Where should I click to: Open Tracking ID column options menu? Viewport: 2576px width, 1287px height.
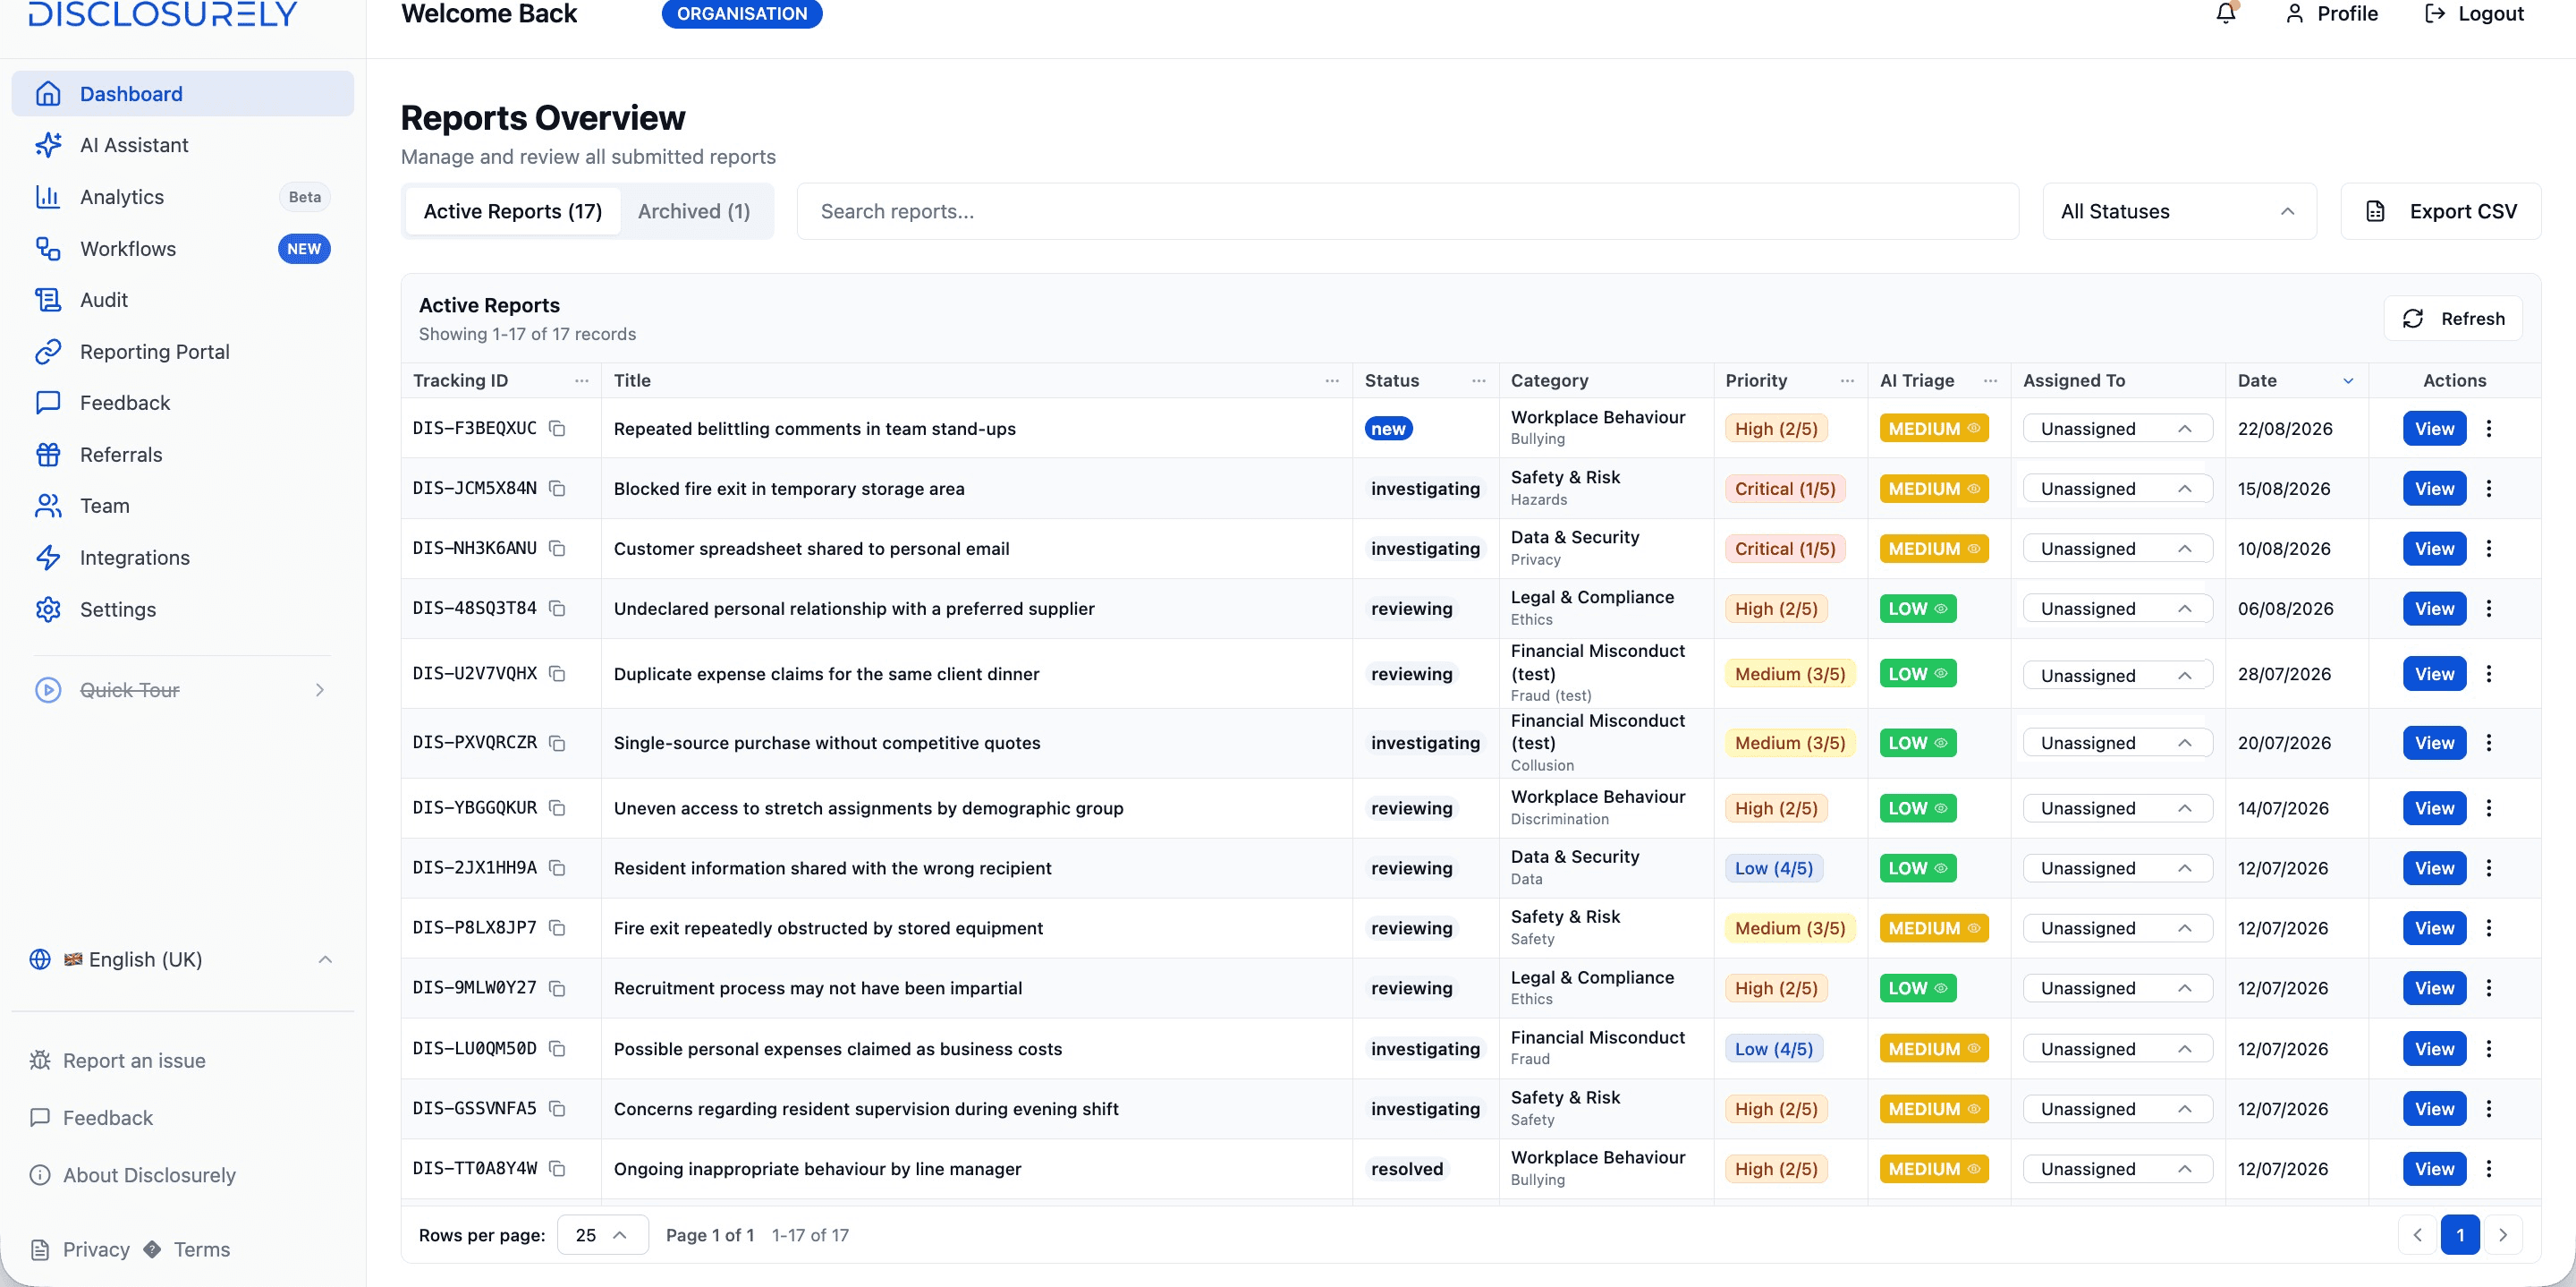[x=581, y=380]
